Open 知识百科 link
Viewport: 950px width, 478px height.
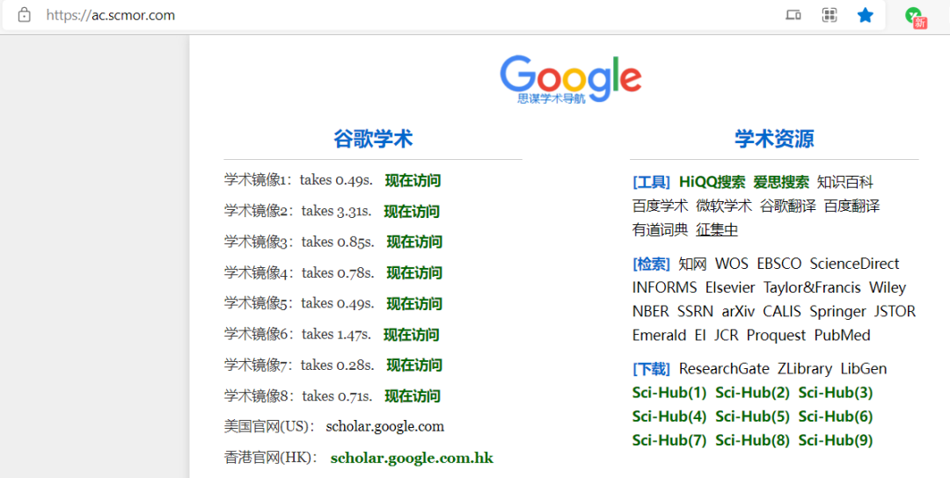coord(845,182)
